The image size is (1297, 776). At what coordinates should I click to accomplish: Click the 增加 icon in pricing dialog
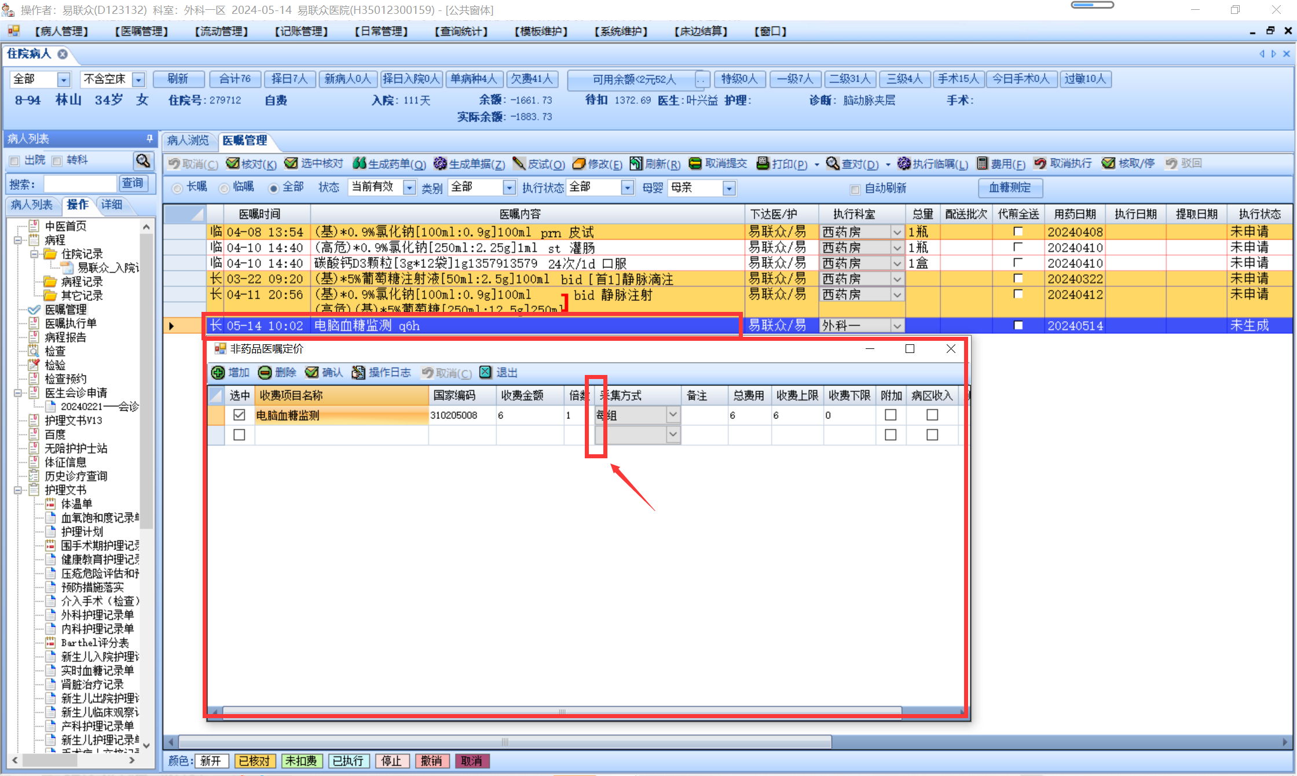click(x=218, y=373)
